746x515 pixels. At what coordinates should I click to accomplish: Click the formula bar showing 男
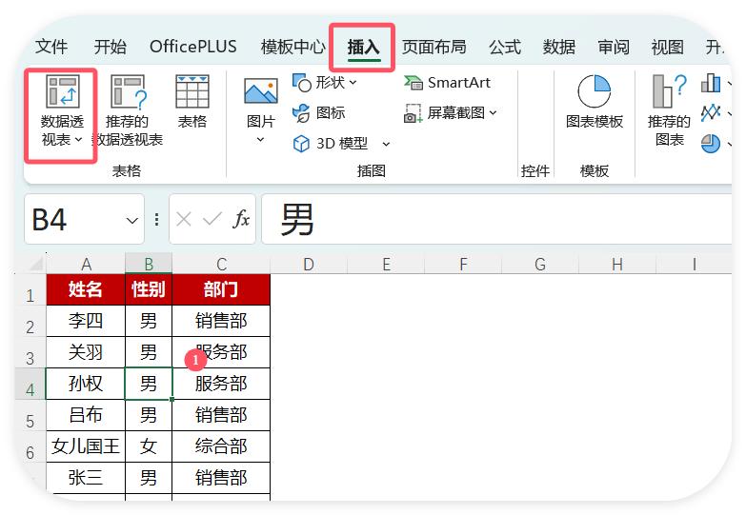tap(496, 219)
